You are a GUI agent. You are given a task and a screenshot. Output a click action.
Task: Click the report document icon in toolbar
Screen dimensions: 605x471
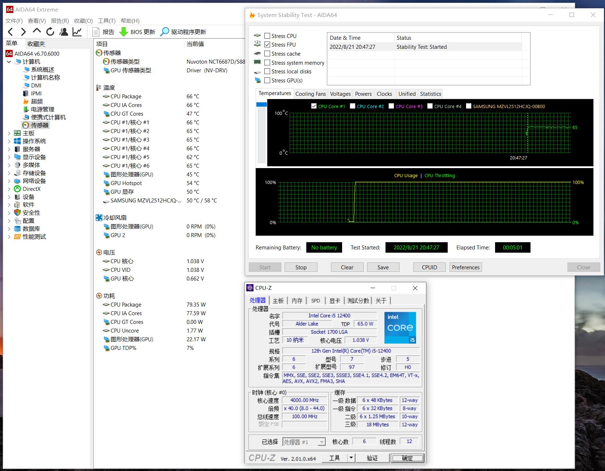click(x=96, y=32)
